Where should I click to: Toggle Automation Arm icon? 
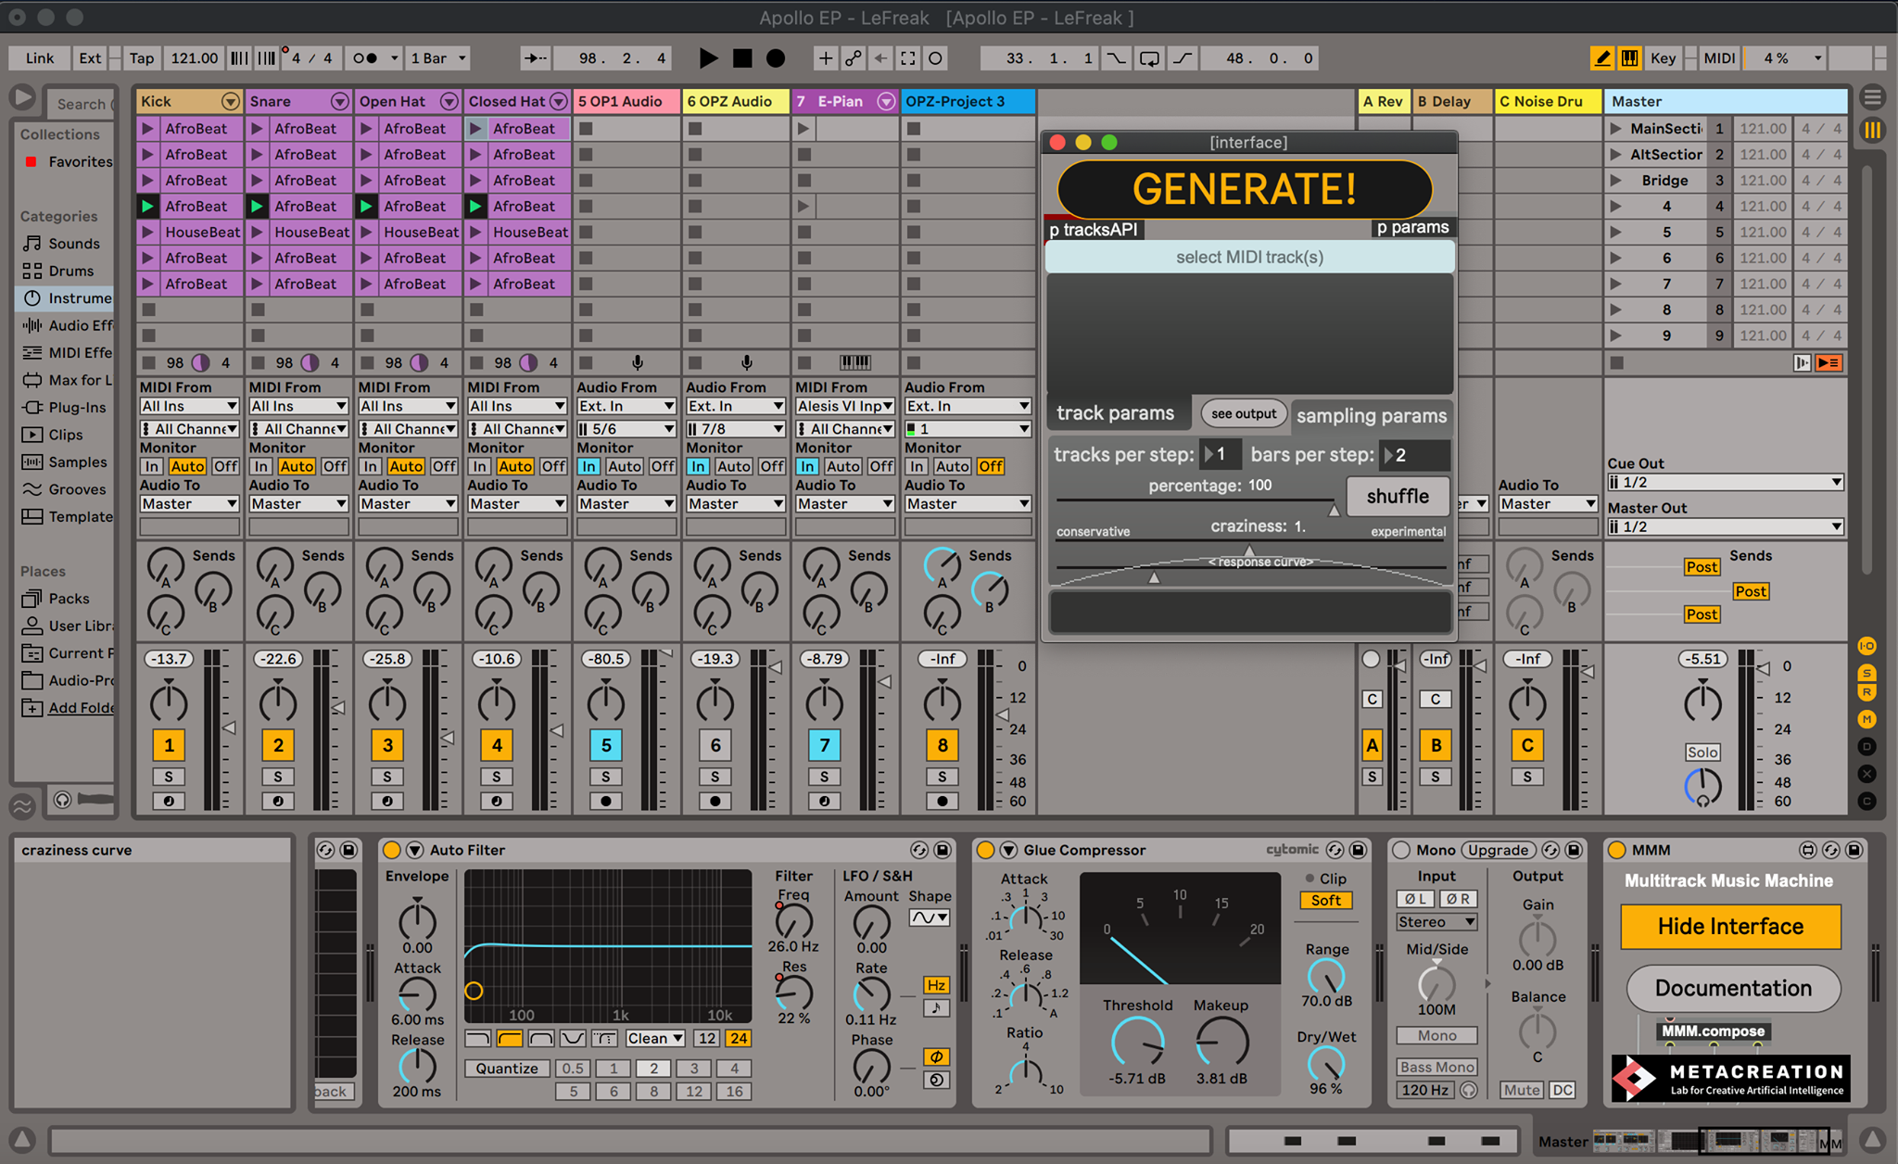pos(853,58)
